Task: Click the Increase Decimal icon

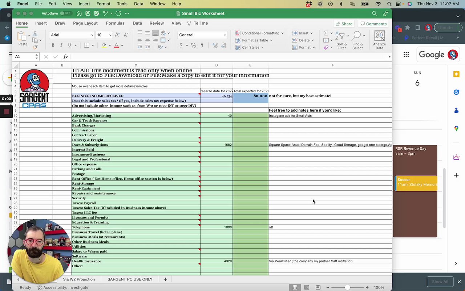Action: click(x=215, y=45)
